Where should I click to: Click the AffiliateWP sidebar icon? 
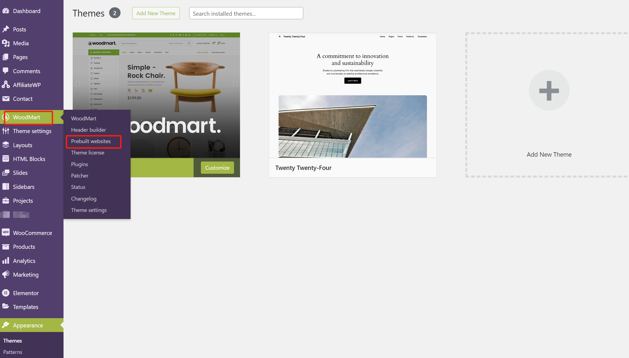6,85
